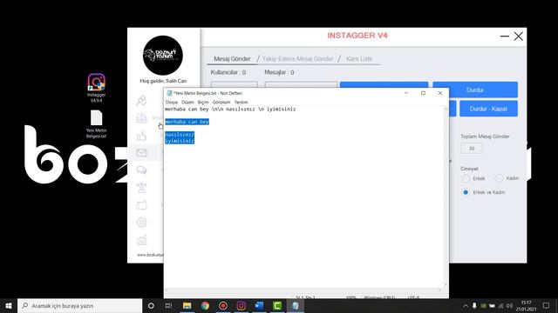Screen dimensions: 558x313
Task: Select the Yeni Metin Belgesi.txt desktop file
Action: click(96, 123)
